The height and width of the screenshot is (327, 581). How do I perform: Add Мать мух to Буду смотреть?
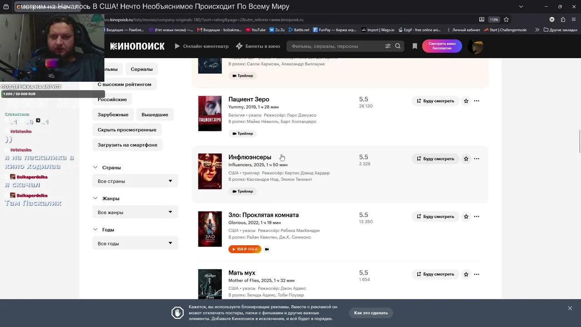pos(436,274)
